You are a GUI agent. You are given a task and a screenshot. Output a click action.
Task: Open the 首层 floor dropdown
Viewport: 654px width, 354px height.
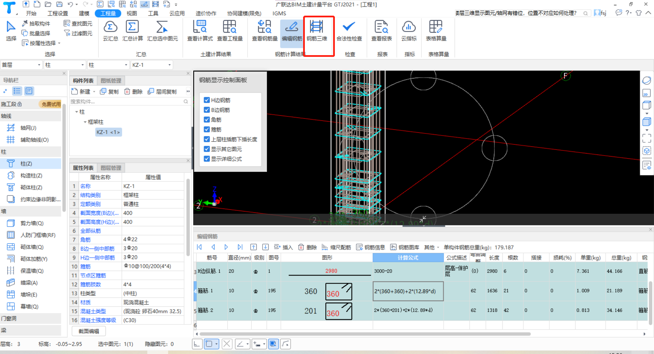coord(21,65)
